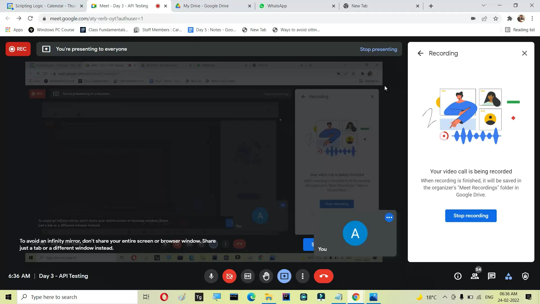The width and height of the screenshot is (540, 304).
Task: Show participants list with 54 badge
Action: tap(475, 276)
